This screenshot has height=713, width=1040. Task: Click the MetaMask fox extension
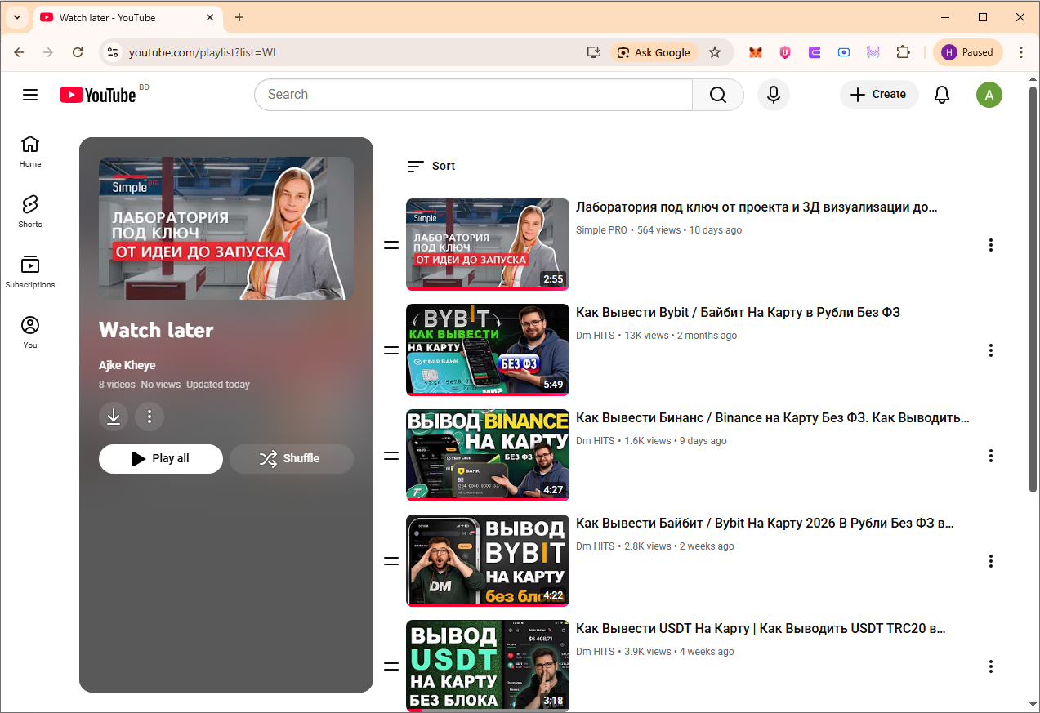click(x=756, y=52)
